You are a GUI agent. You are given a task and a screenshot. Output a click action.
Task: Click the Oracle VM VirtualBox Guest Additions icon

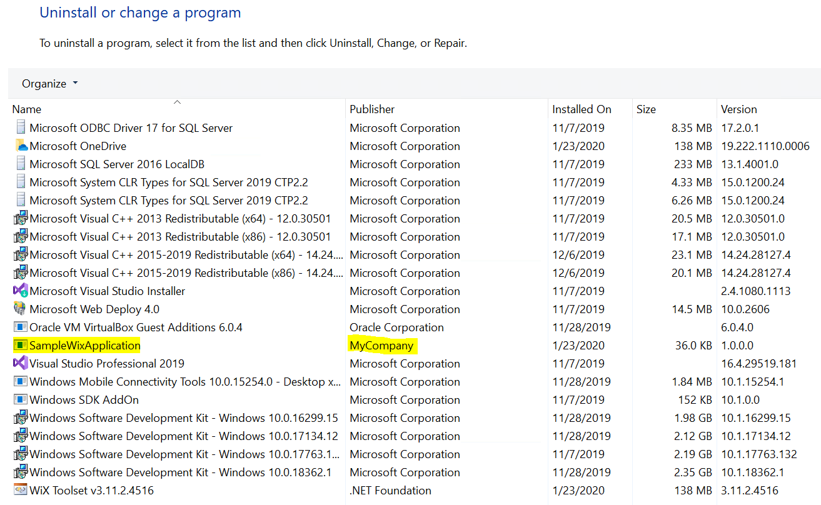click(x=21, y=327)
